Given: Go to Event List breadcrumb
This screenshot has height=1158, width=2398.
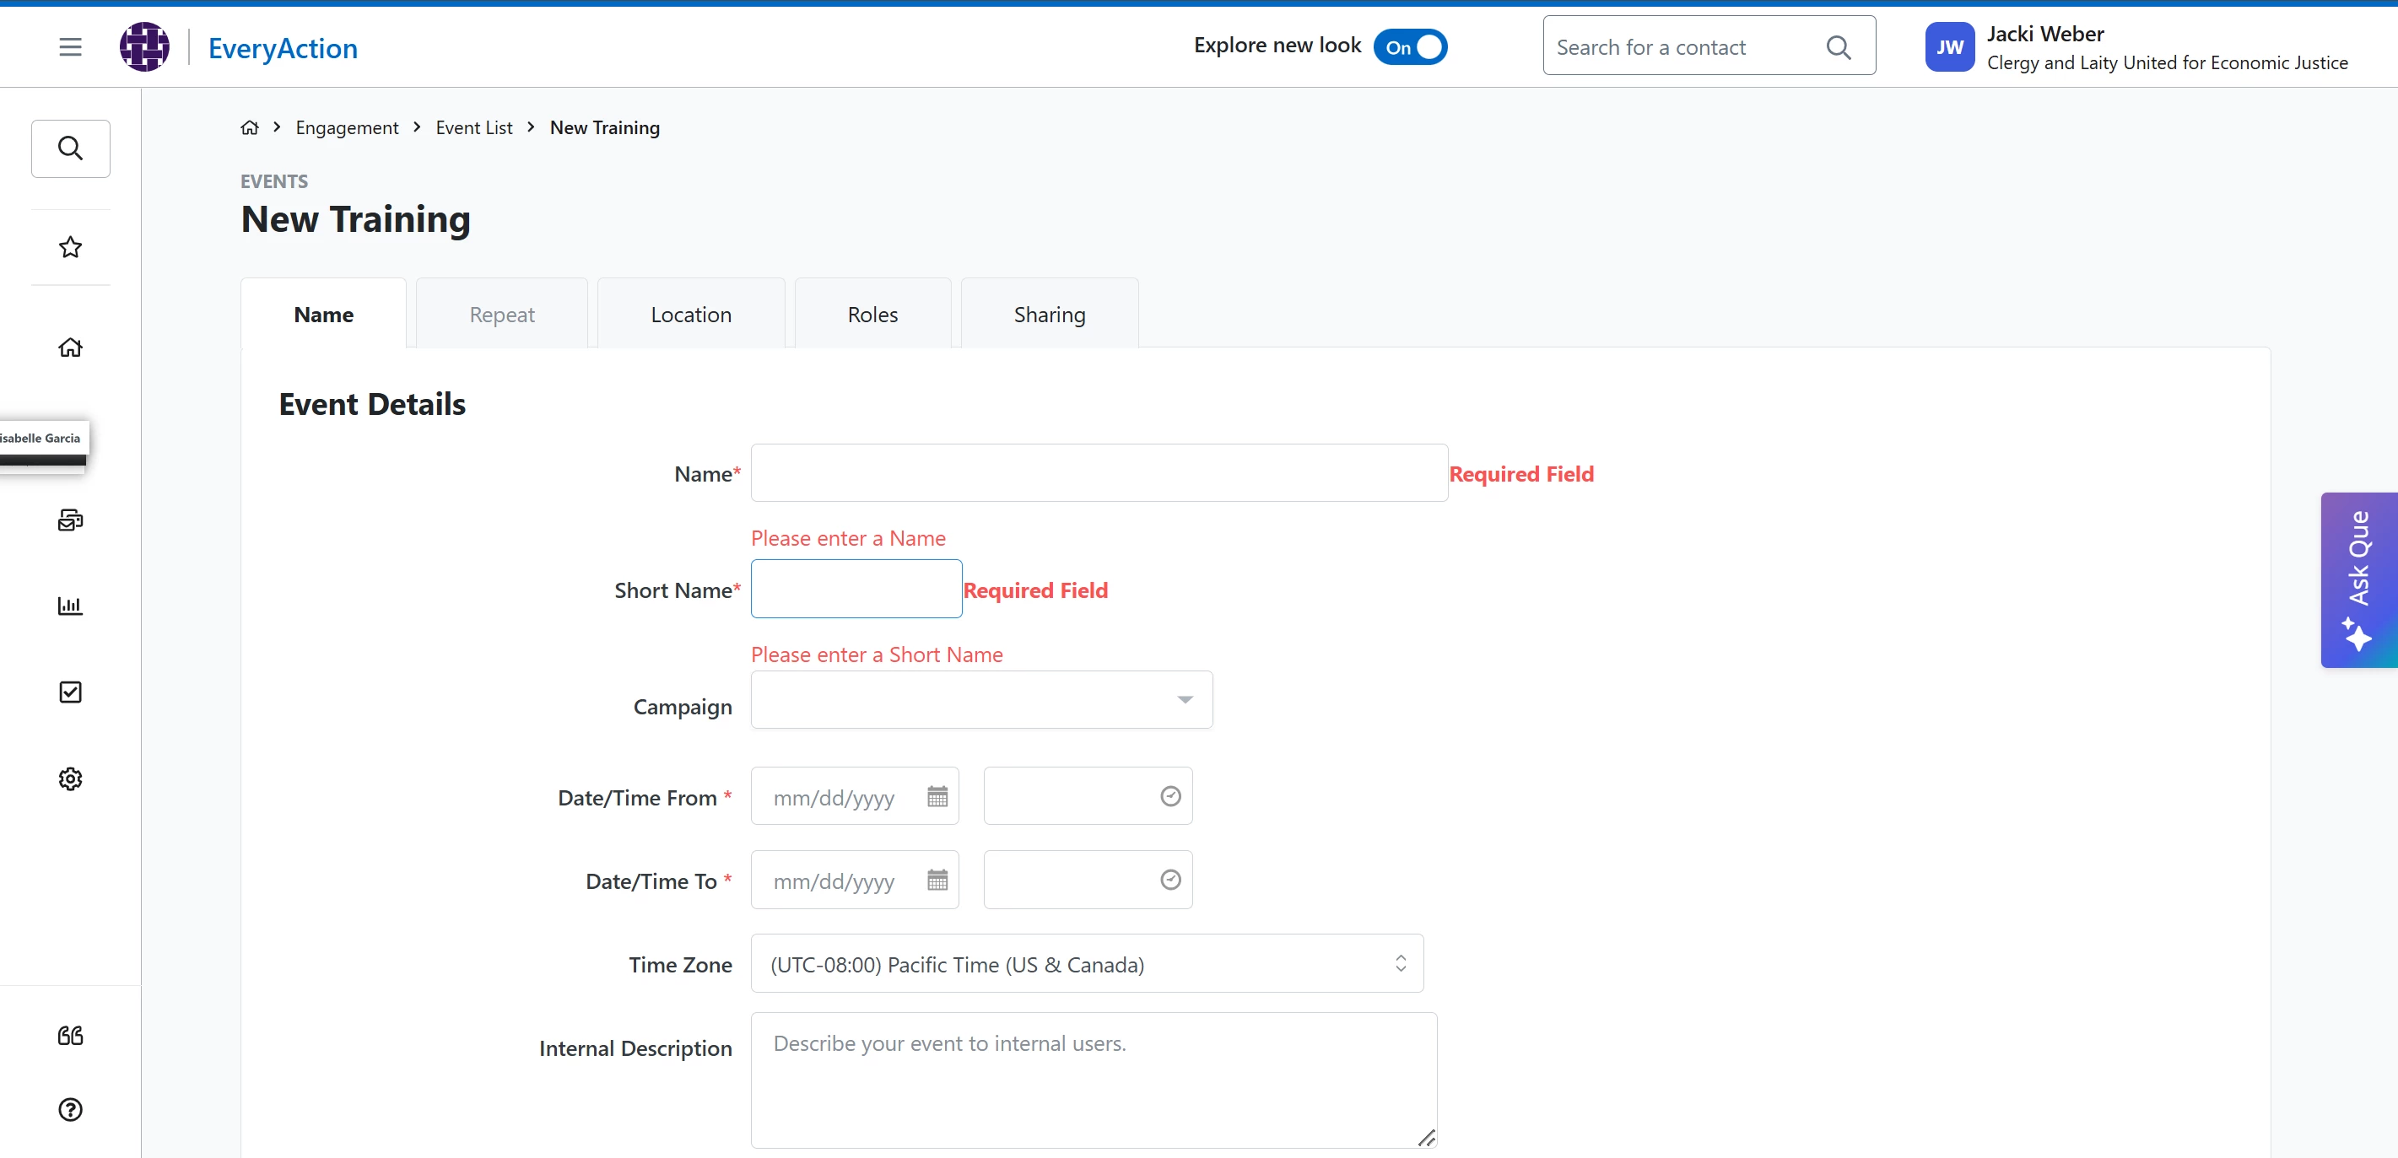Looking at the screenshot, I should click(474, 127).
